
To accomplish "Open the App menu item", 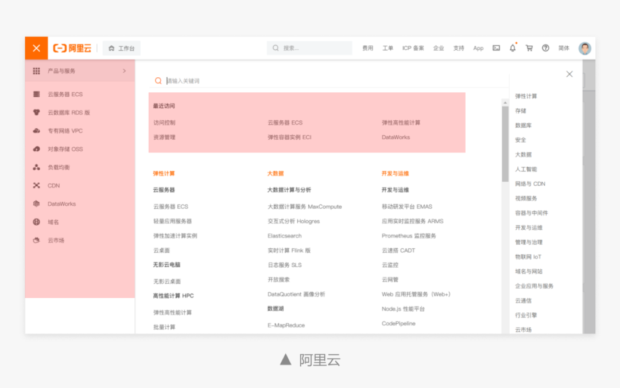I will (x=478, y=48).
